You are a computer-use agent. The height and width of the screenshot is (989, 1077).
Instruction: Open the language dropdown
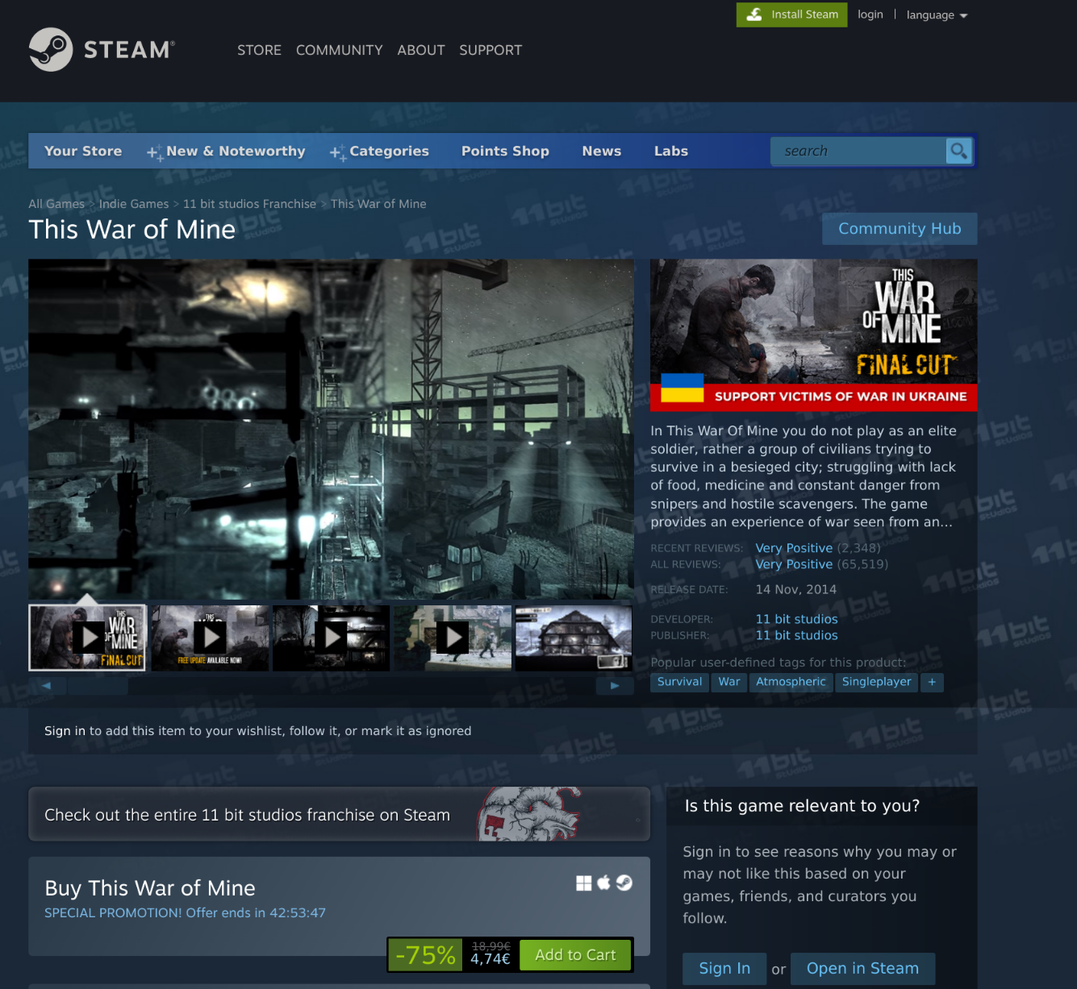pos(936,15)
